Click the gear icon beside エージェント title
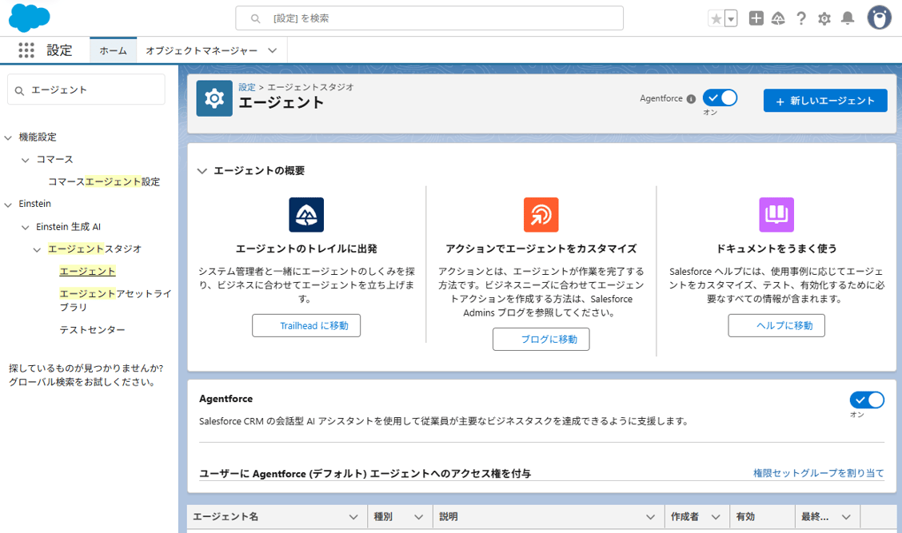 click(x=214, y=98)
